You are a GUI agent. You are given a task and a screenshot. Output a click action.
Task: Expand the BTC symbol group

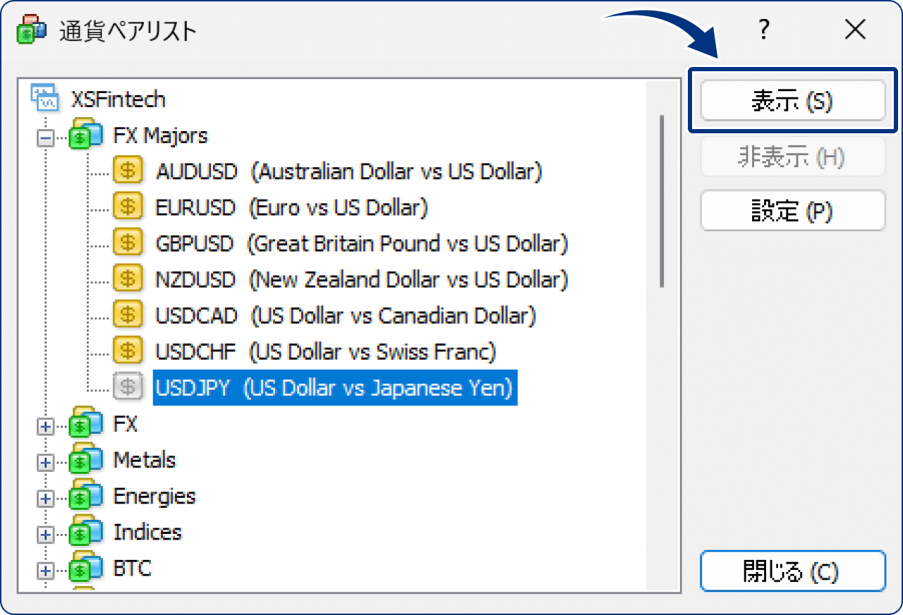click(x=46, y=570)
